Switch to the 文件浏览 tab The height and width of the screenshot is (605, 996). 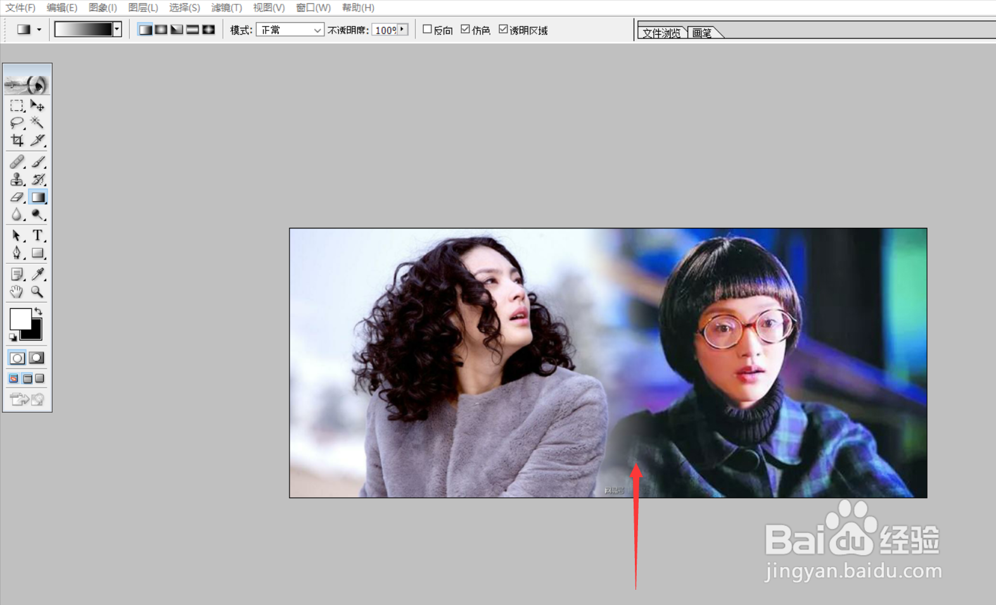[661, 33]
